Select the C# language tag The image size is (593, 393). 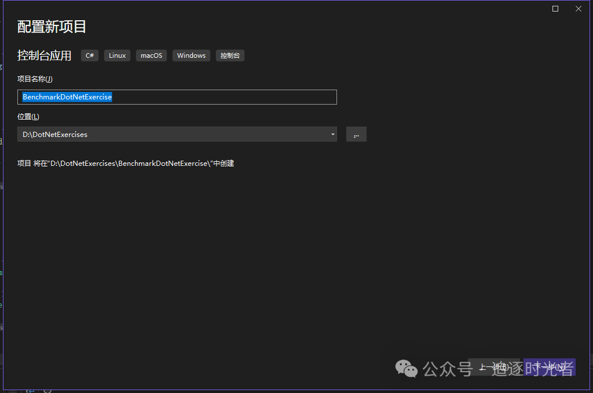coord(89,55)
